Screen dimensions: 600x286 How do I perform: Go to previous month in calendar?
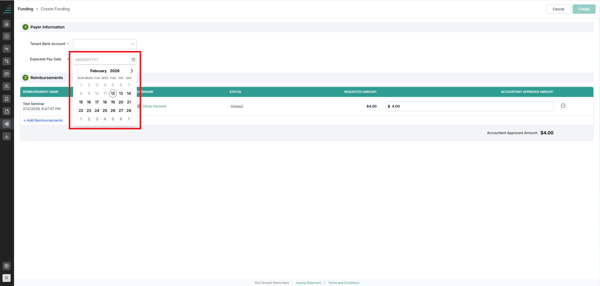pos(78,71)
